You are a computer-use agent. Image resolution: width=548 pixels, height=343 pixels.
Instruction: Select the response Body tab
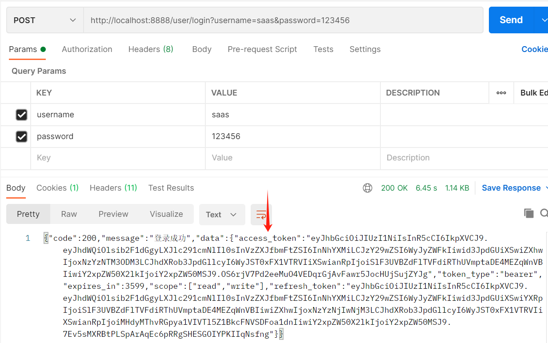pos(16,188)
